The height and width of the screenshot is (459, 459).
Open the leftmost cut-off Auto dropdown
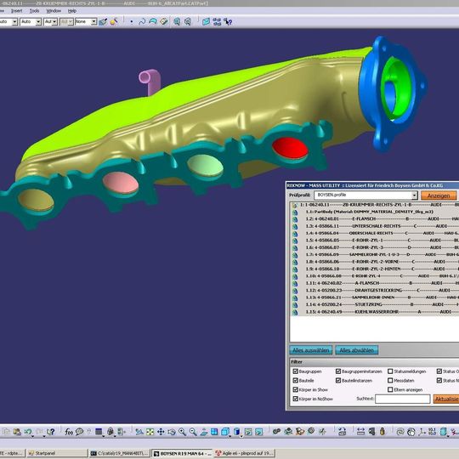tap(14, 21)
